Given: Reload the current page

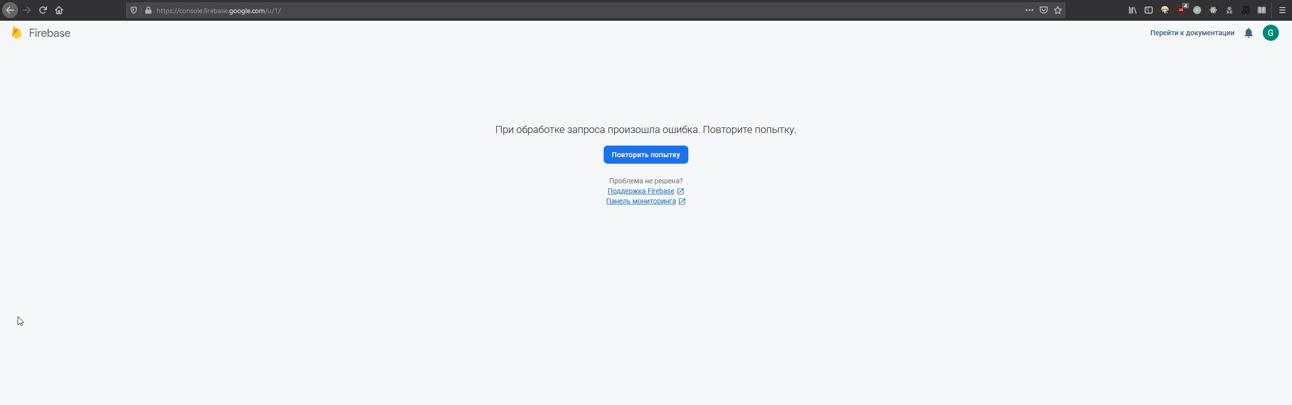Looking at the screenshot, I should 43,10.
